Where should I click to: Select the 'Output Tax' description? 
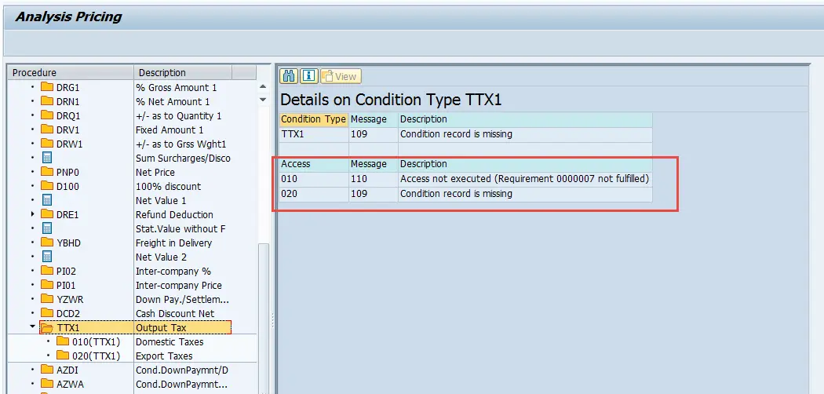pyautogui.click(x=161, y=328)
